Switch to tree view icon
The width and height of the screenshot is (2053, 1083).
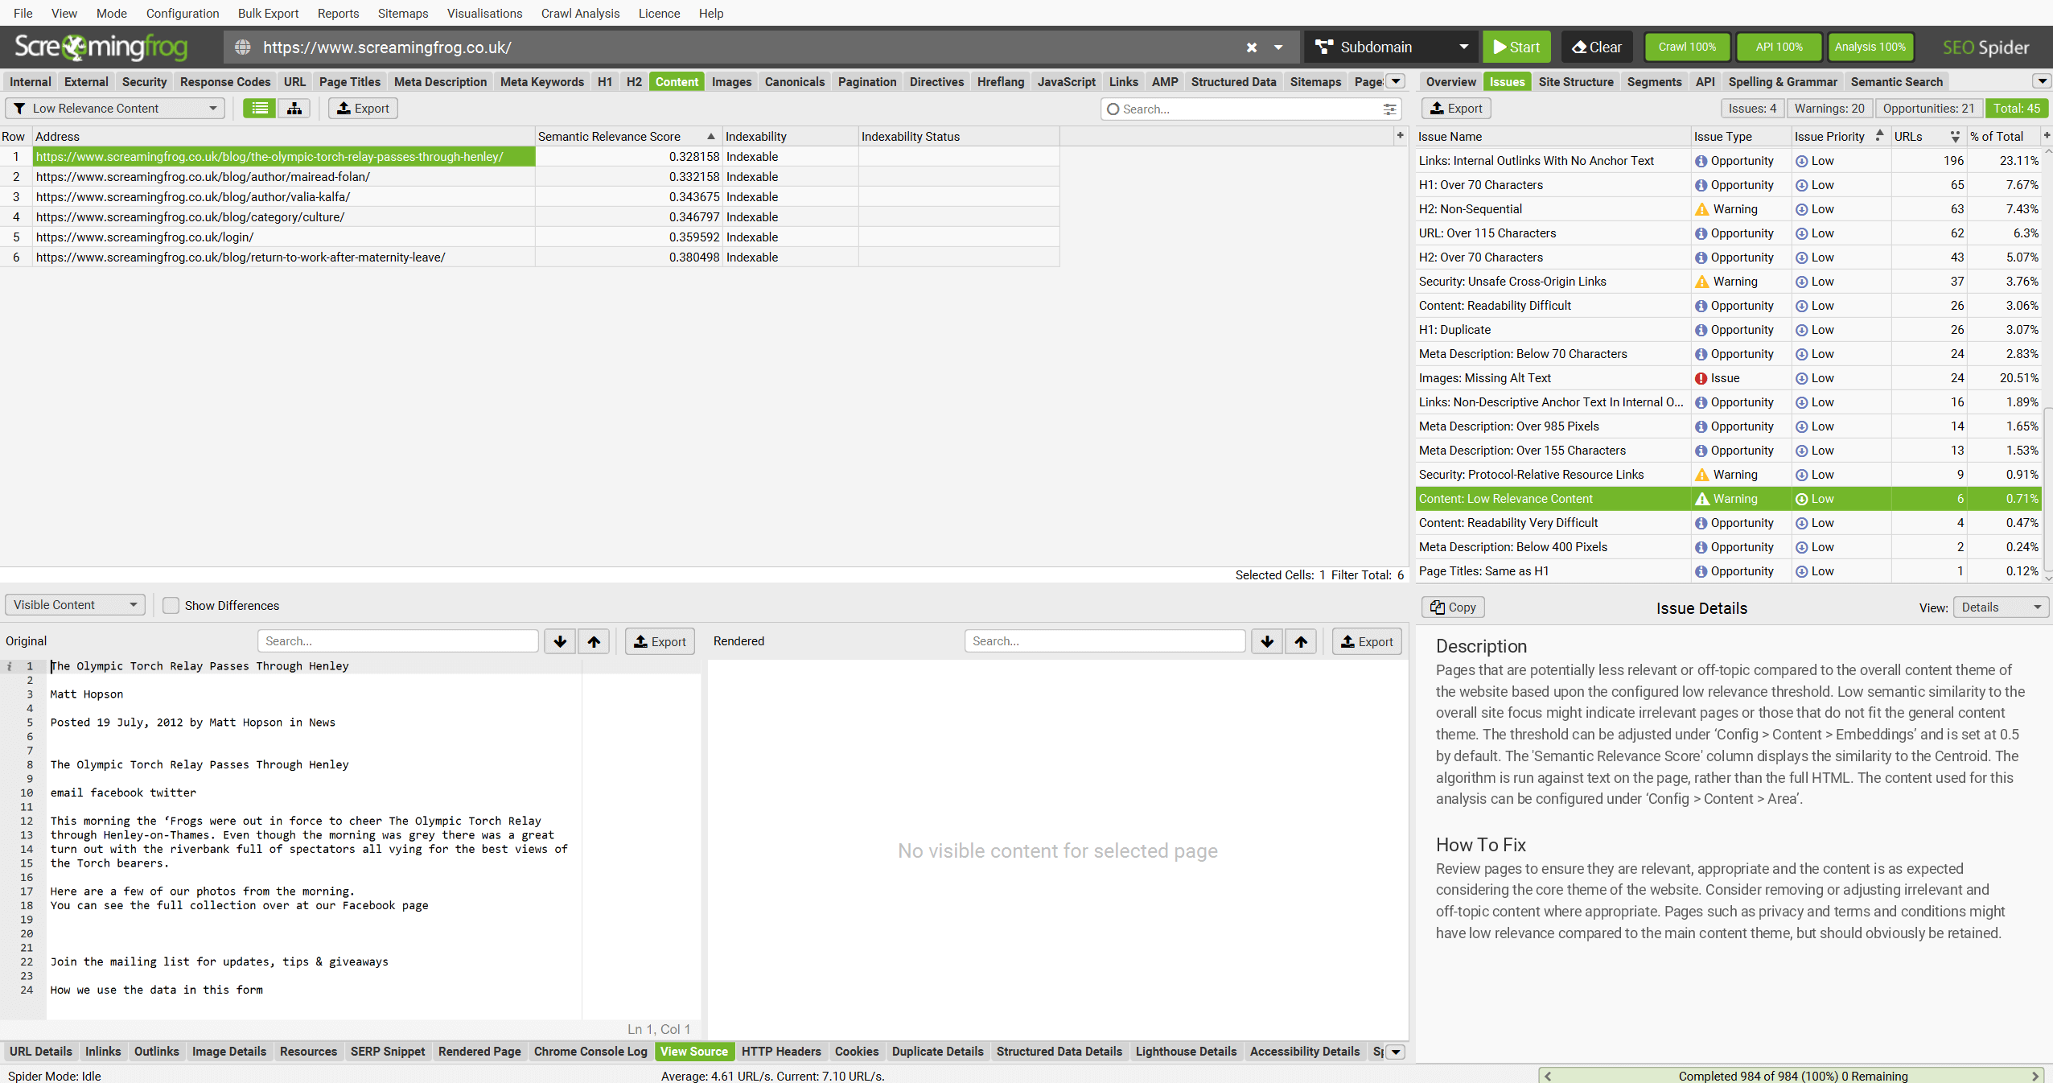tap(294, 109)
